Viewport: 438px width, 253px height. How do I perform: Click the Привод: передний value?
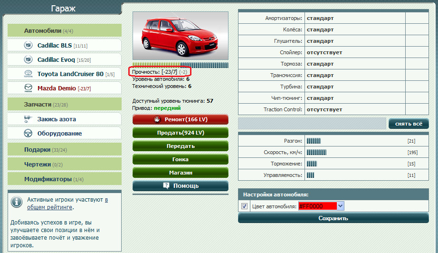coord(167,108)
